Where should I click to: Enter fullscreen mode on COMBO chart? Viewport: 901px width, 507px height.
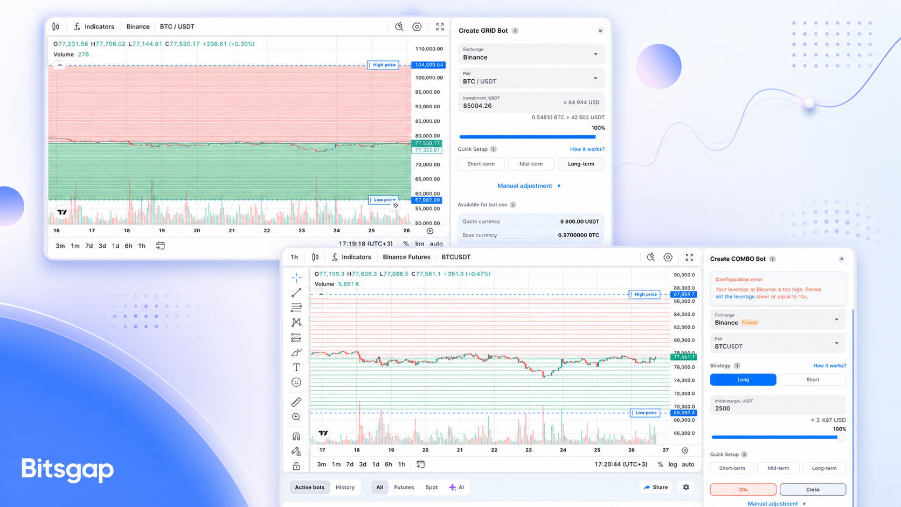tap(689, 257)
